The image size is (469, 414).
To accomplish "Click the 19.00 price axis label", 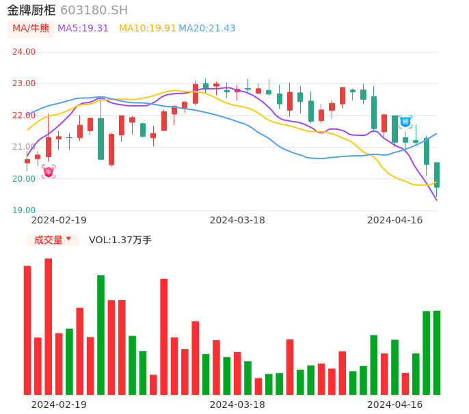I will tap(24, 210).
